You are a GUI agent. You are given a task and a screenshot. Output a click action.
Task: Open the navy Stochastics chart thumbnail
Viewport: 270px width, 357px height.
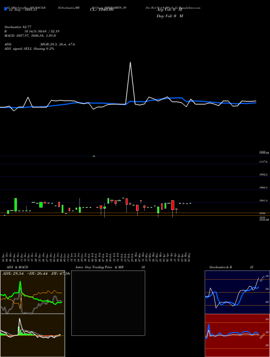click(x=237, y=292)
